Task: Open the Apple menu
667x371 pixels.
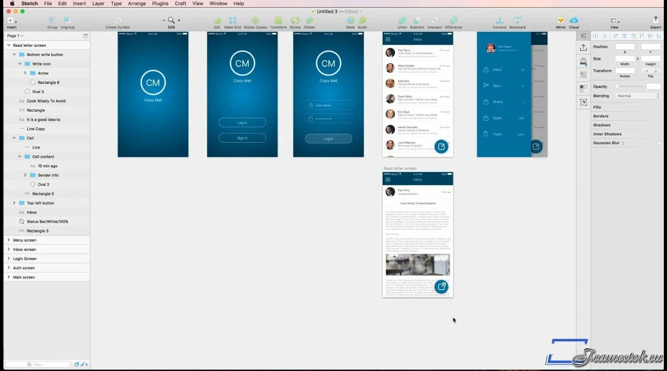Action: [12, 4]
